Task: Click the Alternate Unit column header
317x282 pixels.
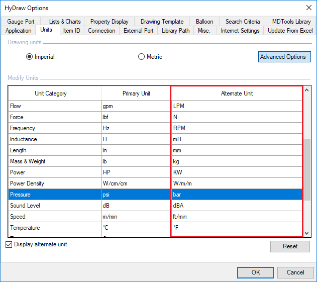Action: point(237,93)
